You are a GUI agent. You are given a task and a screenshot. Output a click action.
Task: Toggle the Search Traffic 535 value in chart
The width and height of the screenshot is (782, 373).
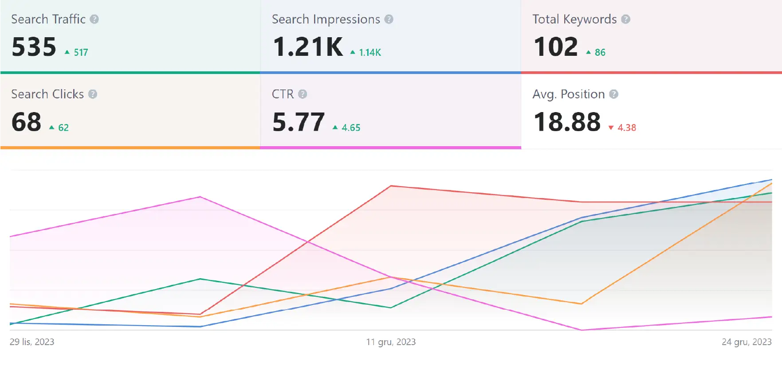click(34, 47)
